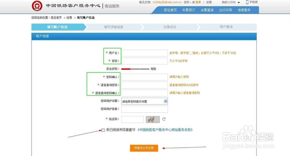This screenshot has height=156, width=290.
Task: Click the China Railway logo icon
Action: tap(37, 6)
